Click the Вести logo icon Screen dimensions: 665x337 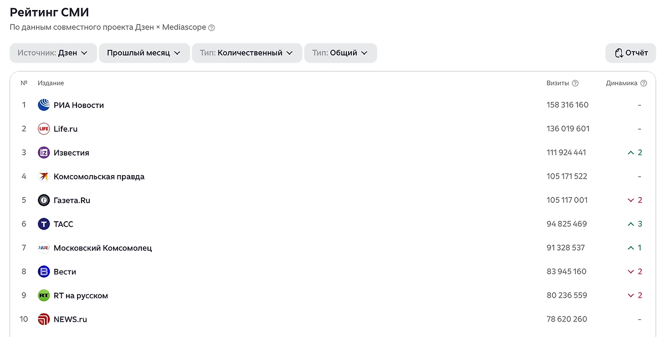click(44, 272)
